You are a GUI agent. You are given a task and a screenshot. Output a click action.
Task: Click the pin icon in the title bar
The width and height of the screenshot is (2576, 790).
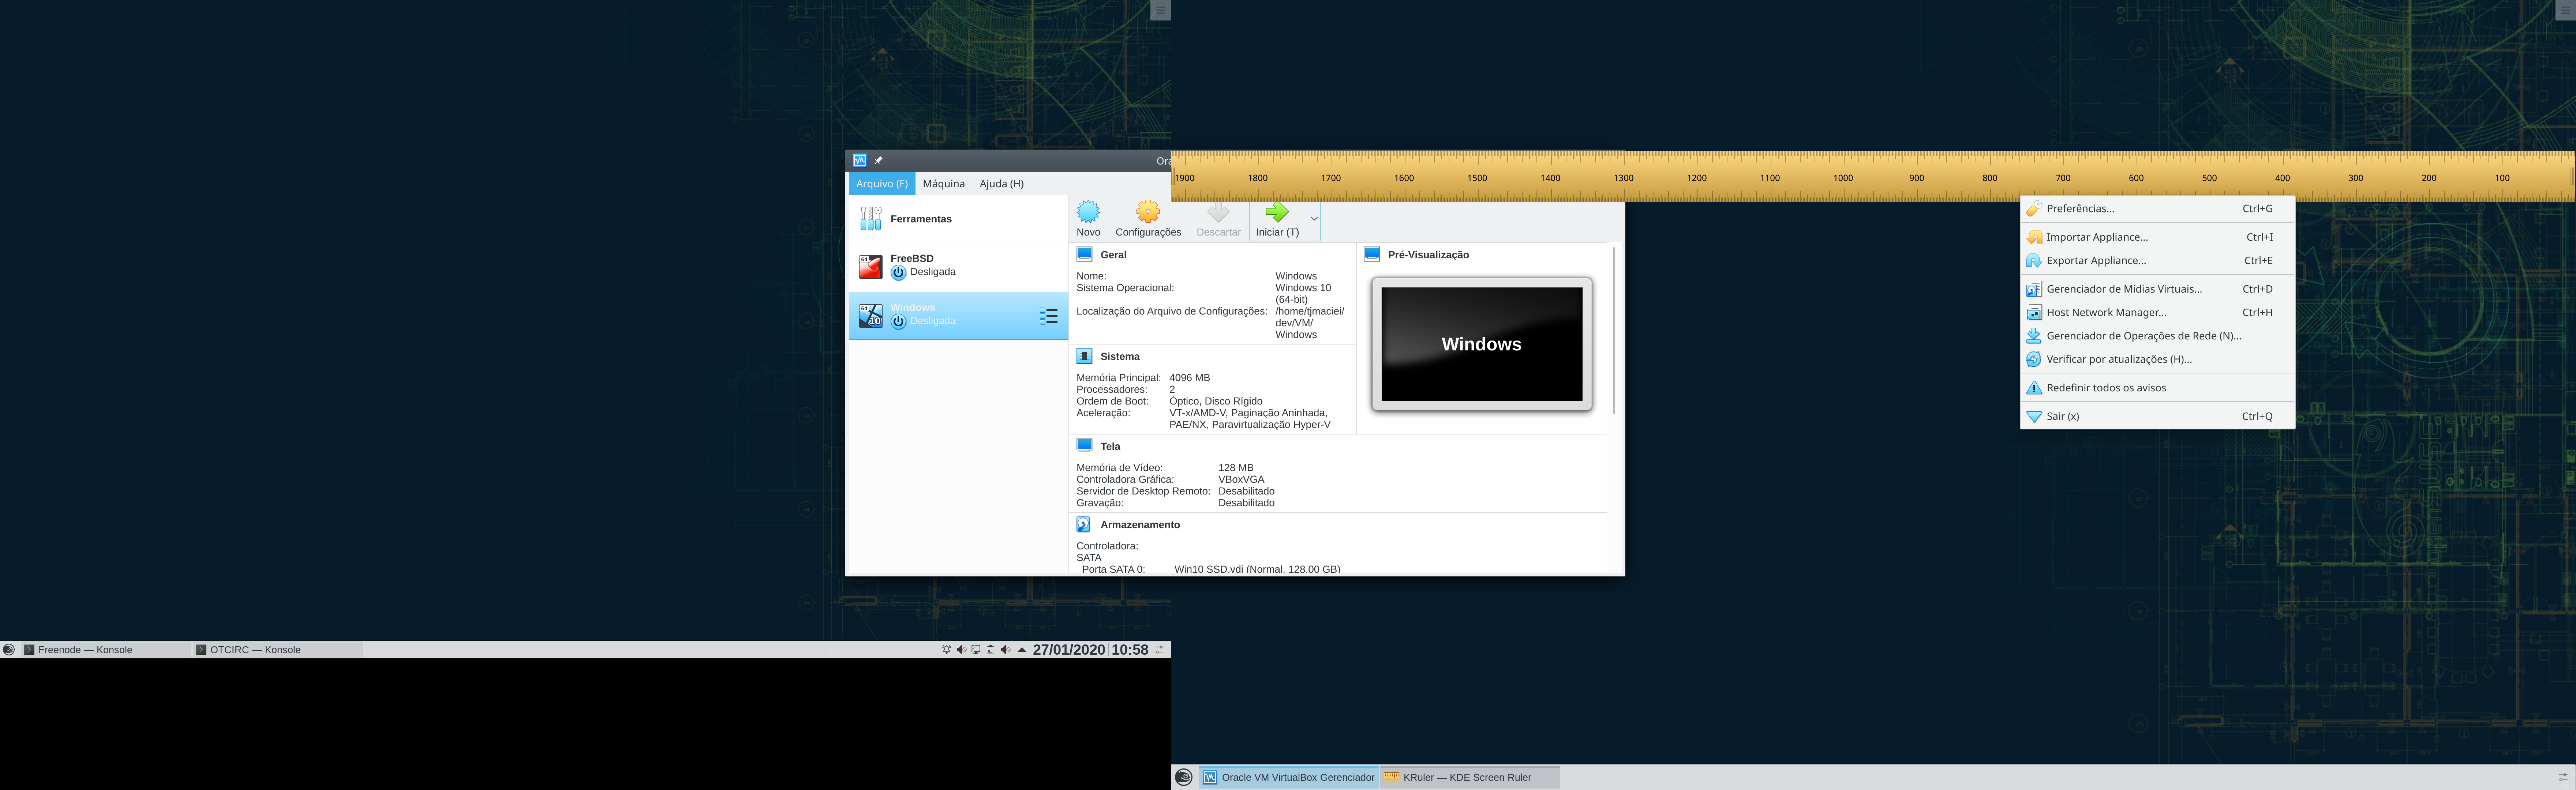coord(879,160)
